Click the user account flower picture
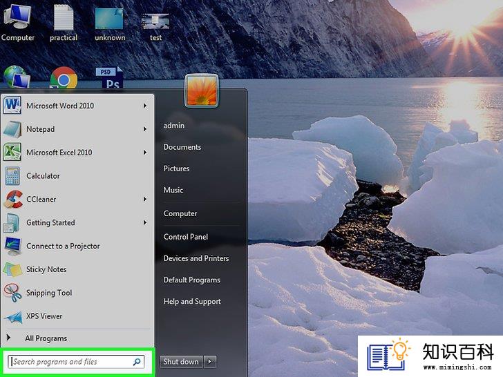This screenshot has height=377, width=503. [x=202, y=91]
